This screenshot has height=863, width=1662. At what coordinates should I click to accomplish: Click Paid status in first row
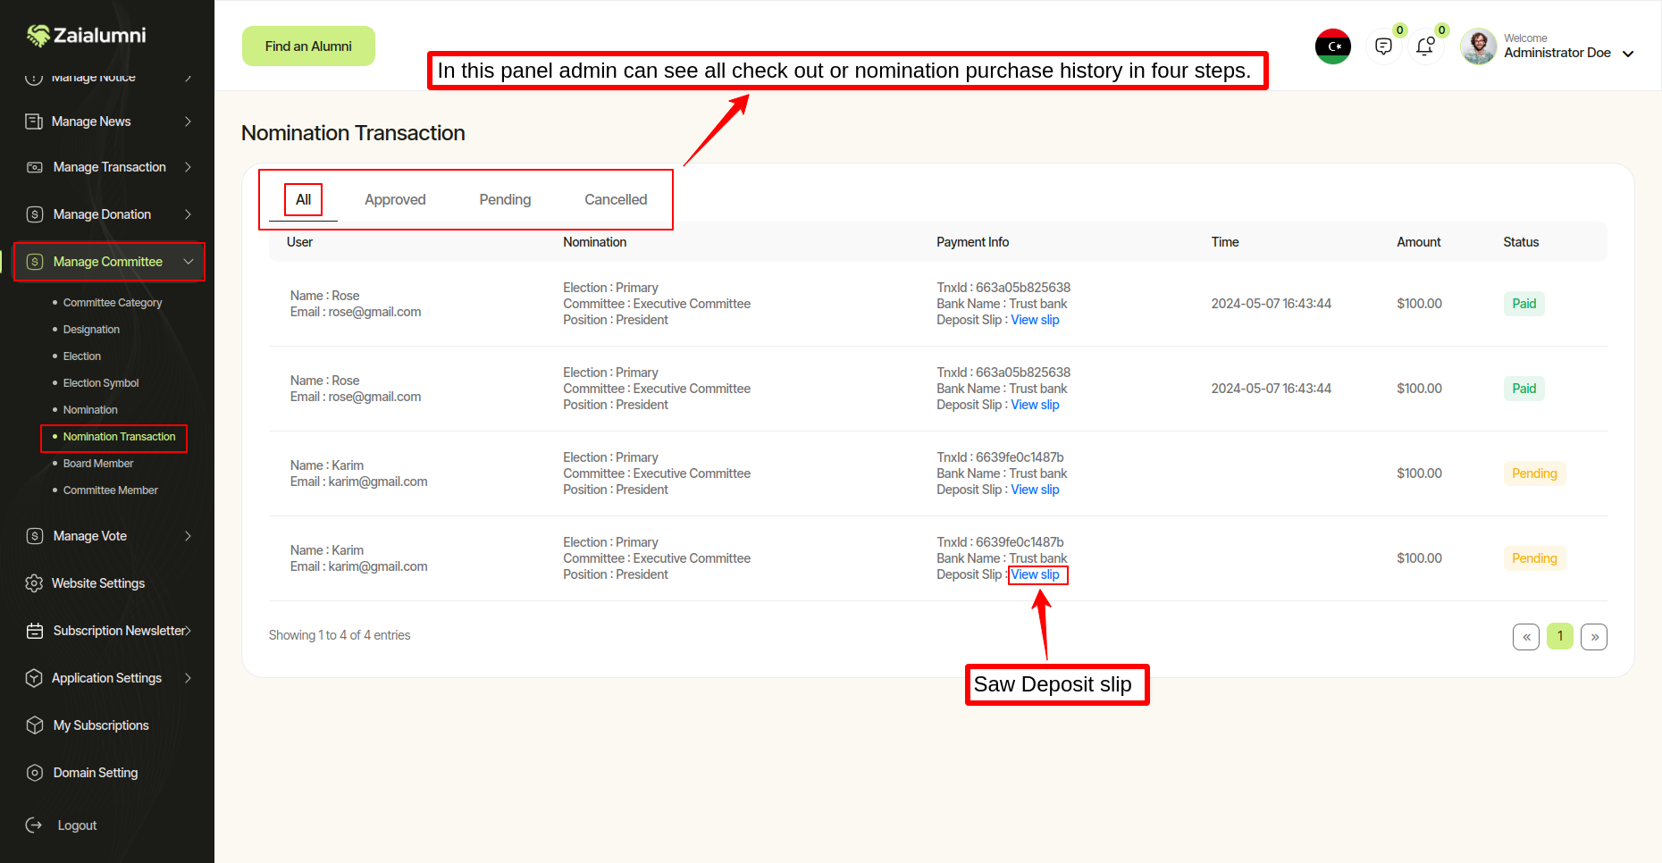1523,304
